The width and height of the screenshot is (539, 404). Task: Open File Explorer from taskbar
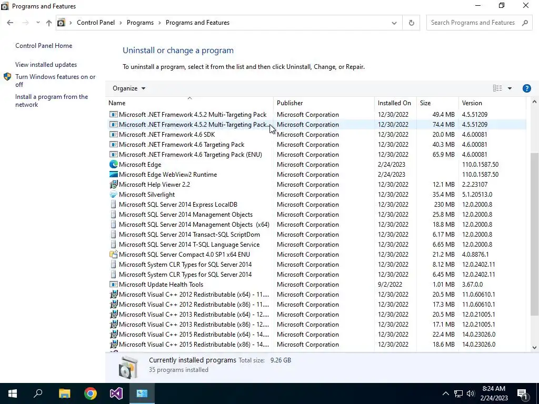click(64, 393)
